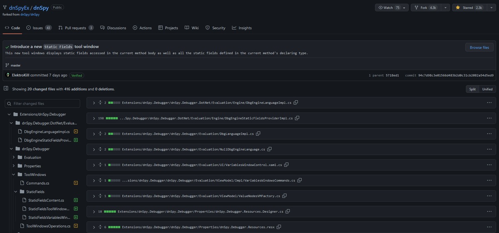Collapse Extensions/dnSpy.Debugger folder in tree
Viewport: 499px width, 233px height.
(9, 114)
